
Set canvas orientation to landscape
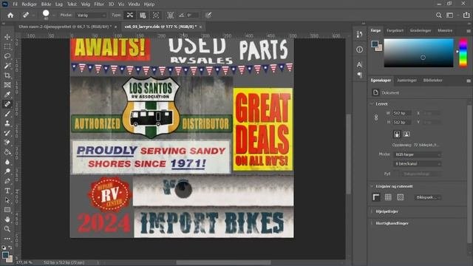406,134
